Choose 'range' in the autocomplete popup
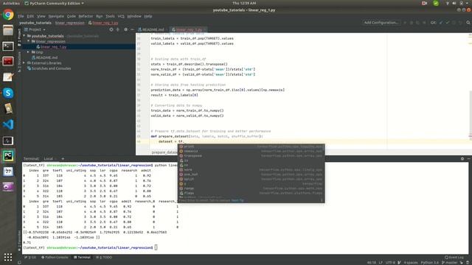The image size is (472, 265). point(251,188)
